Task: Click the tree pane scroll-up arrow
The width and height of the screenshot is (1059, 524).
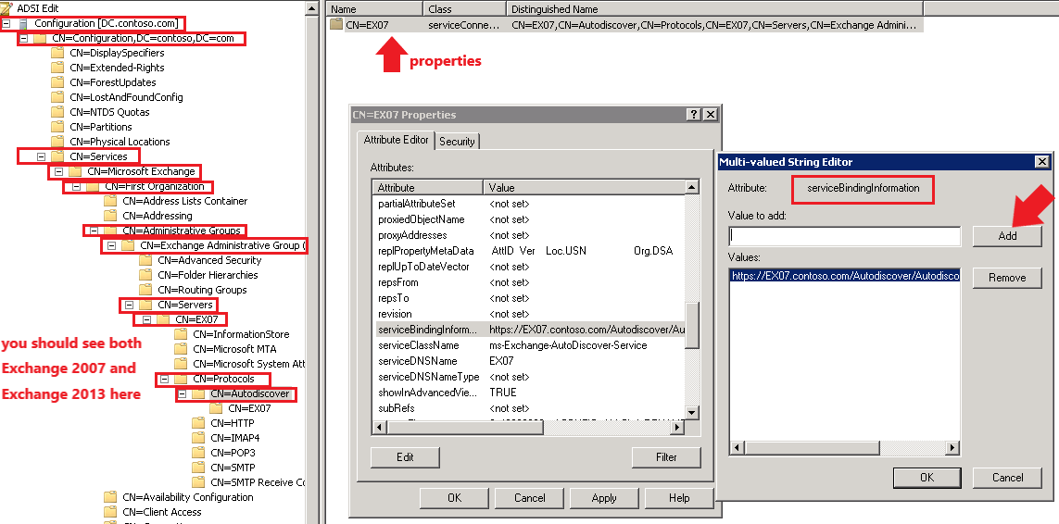Action: (x=311, y=8)
